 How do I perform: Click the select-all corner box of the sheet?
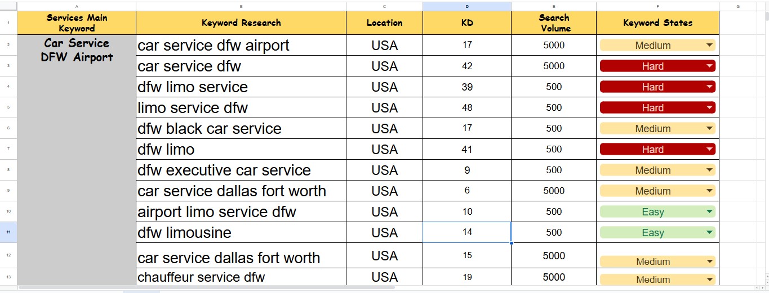(8, 6)
